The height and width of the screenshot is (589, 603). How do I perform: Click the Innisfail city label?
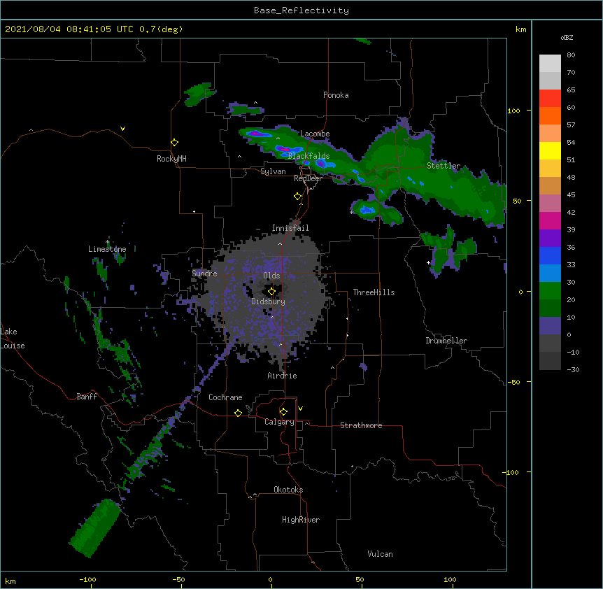click(290, 228)
